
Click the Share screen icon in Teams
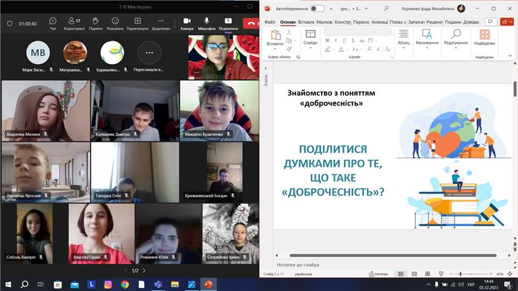228,23
